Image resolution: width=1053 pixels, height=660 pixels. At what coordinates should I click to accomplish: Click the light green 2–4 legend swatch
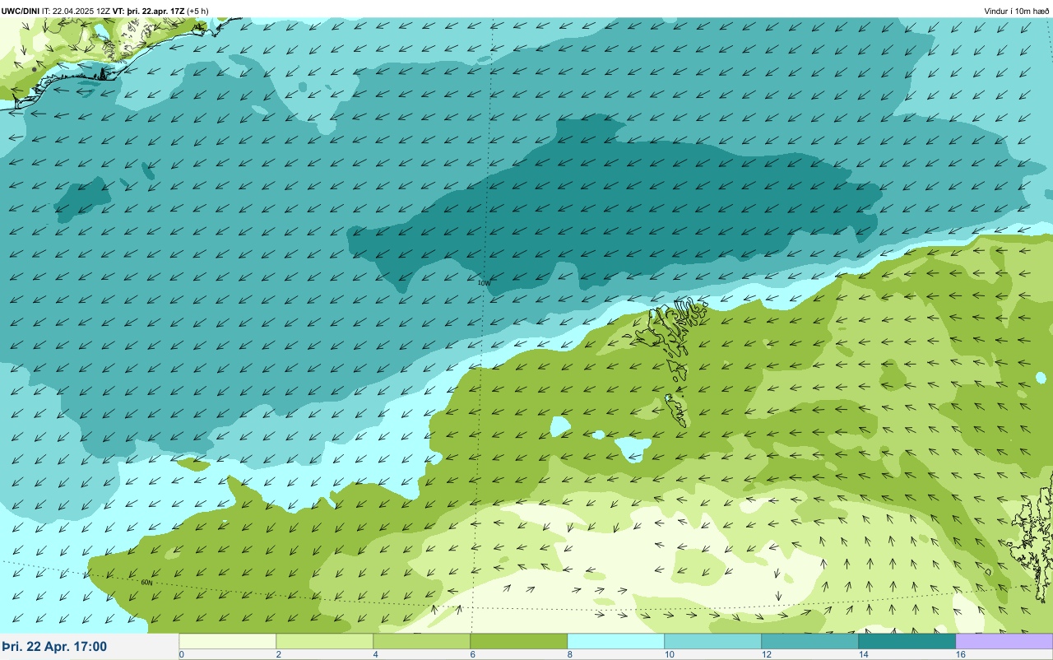(x=324, y=641)
